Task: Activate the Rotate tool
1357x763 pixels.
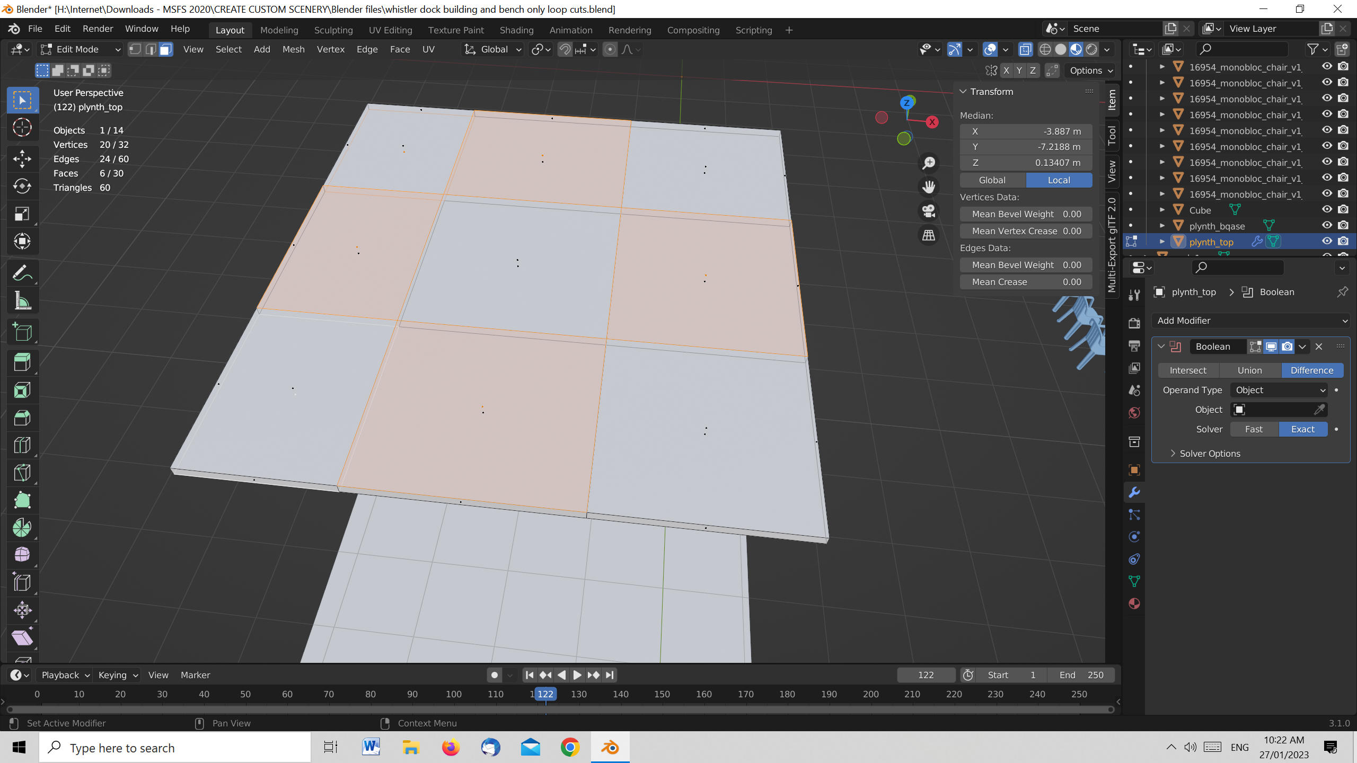Action: click(22, 186)
